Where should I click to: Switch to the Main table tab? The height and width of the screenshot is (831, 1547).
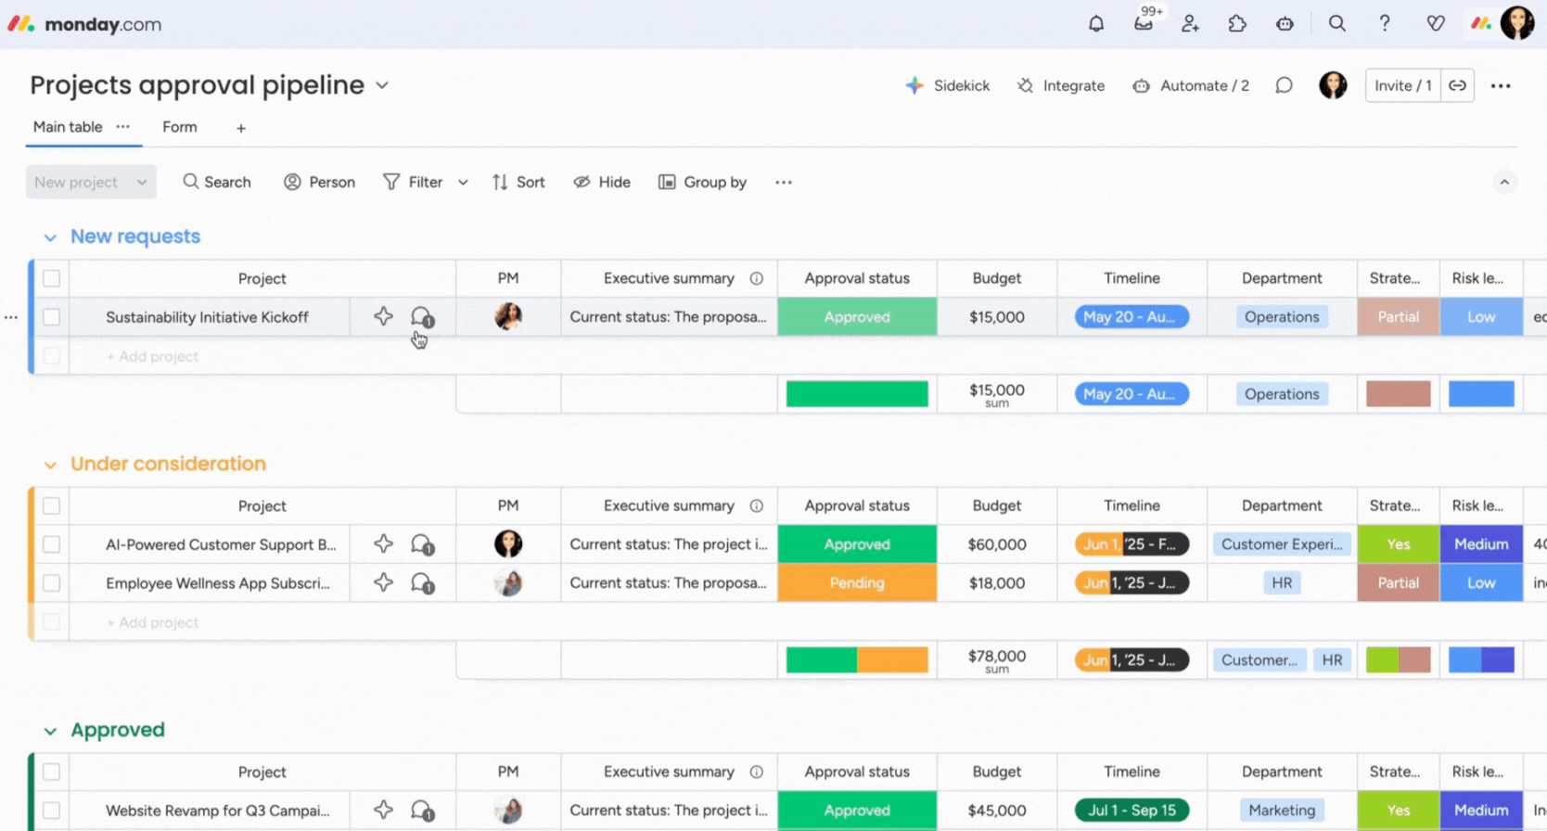(x=68, y=127)
